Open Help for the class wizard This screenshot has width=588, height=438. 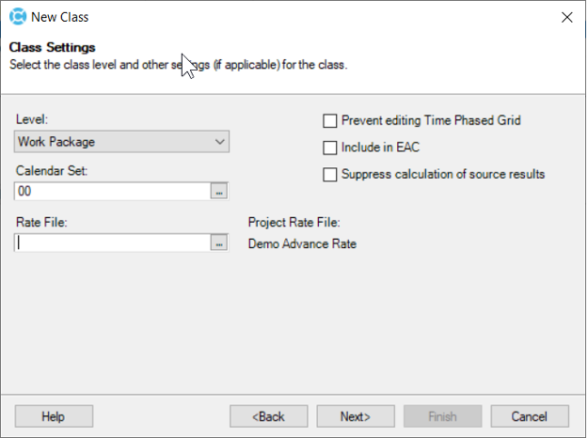pos(54,416)
